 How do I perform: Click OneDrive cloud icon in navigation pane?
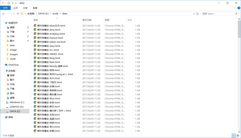click(6, 65)
